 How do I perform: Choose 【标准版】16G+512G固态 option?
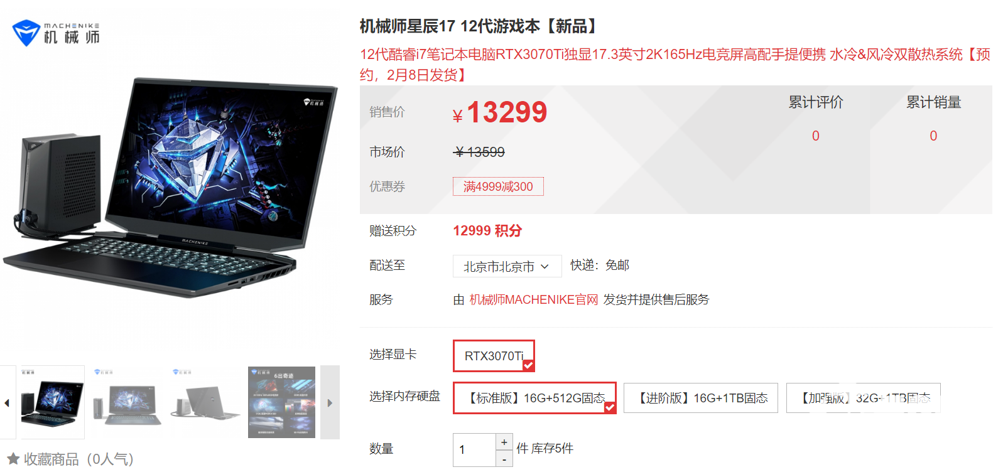[534, 398]
